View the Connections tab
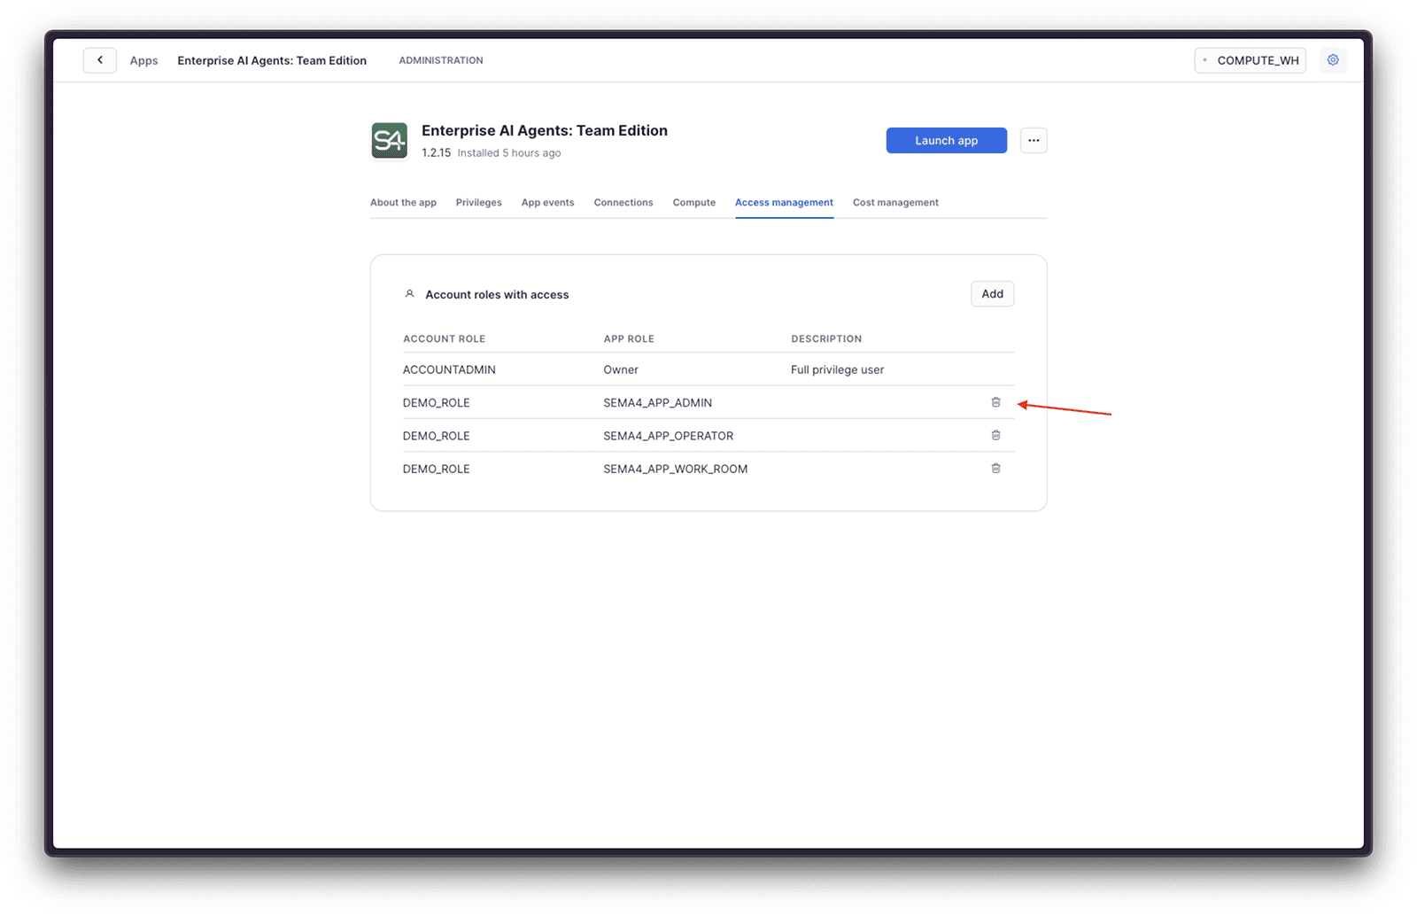This screenshot has width=1417, height=916. pyautogui.click(x=623, y=202)
